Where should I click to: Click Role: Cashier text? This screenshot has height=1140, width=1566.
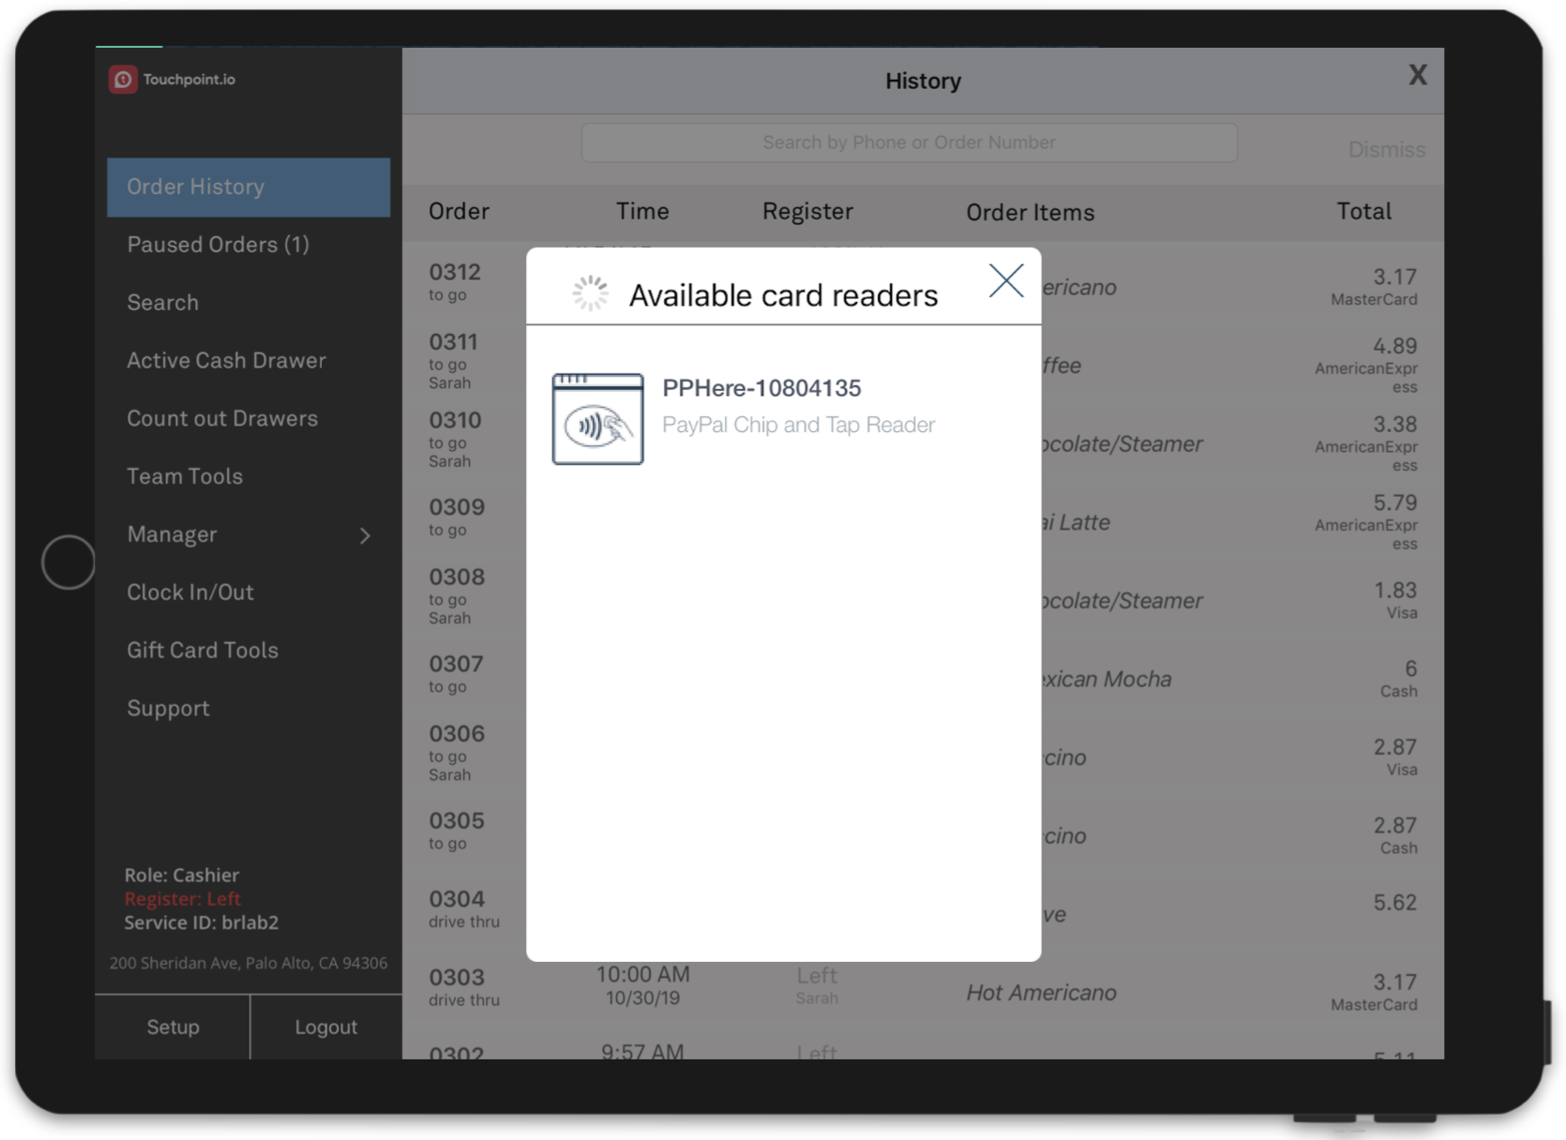(181, 875)
